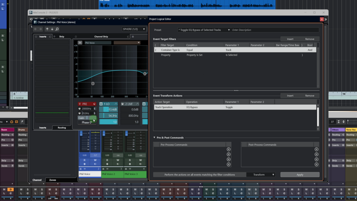The height and width of the screenshot is (201, 357).
Task: Click the last plus icon in Post-Process Commands
Action: pos(317,164)
